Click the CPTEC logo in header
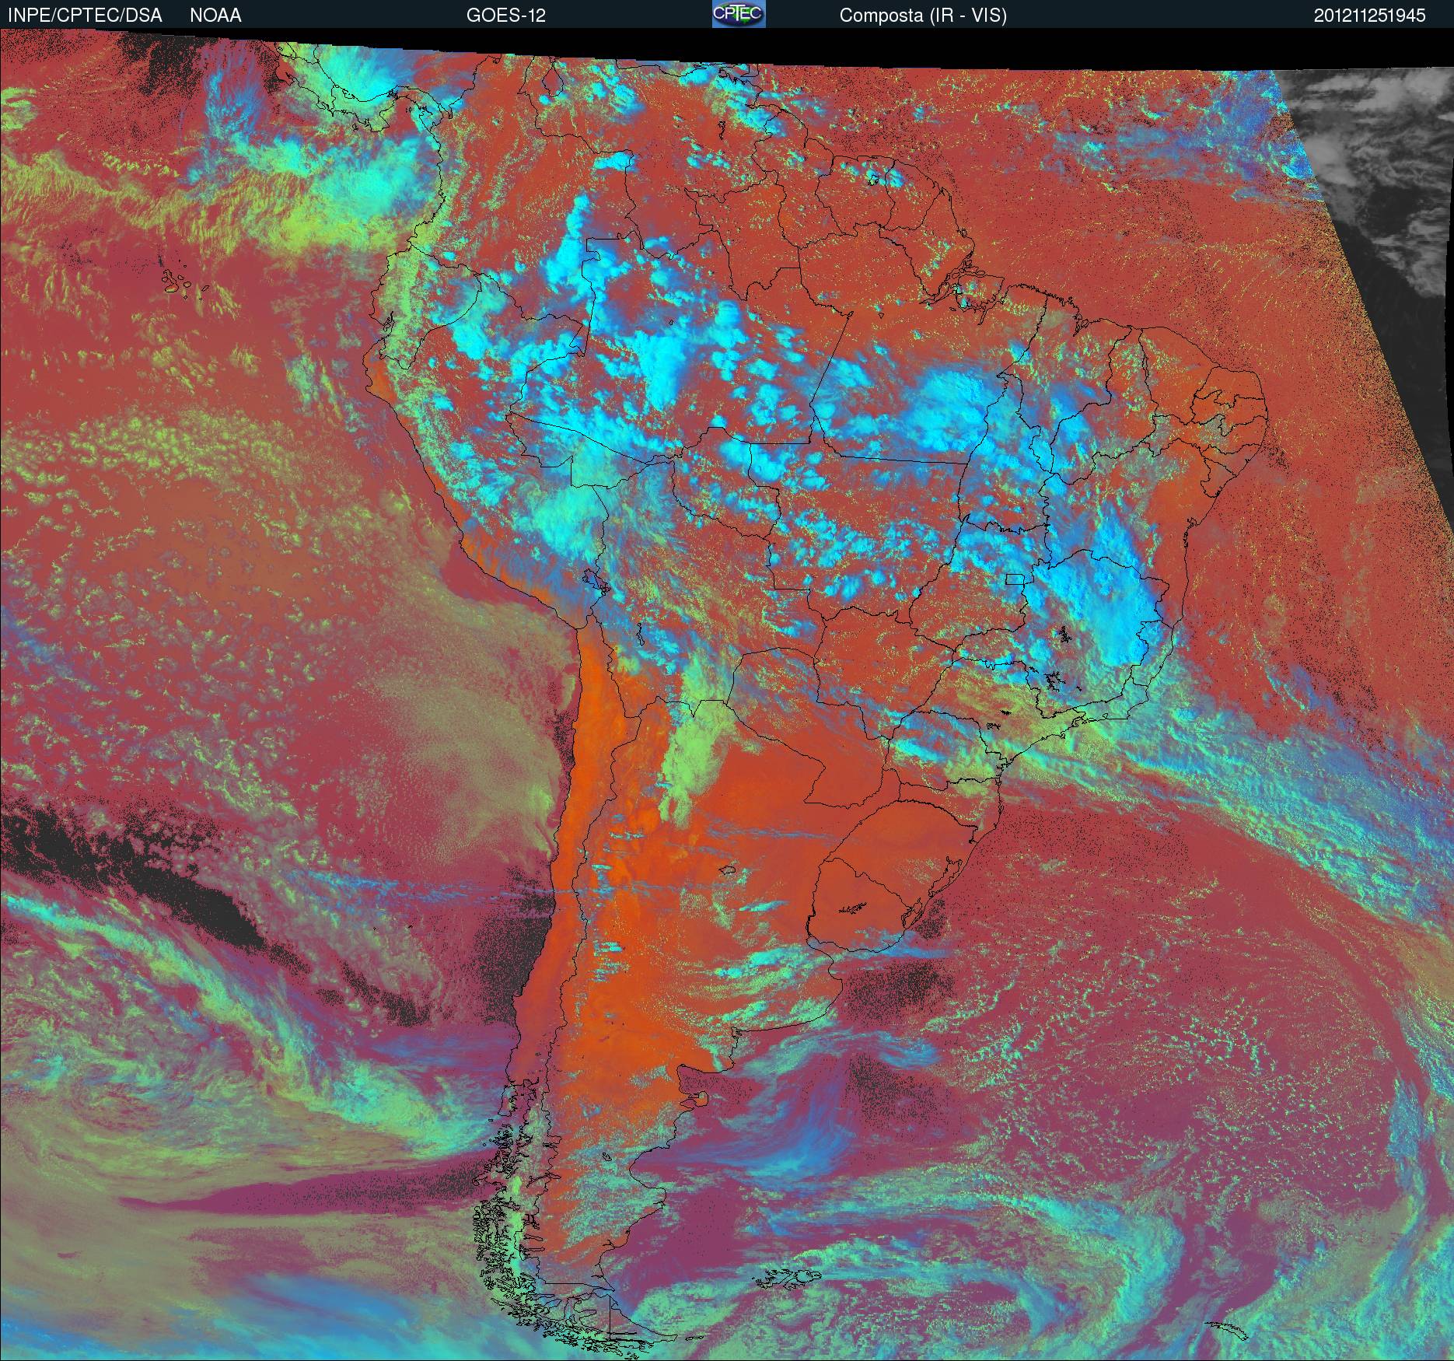Viewport: 1454px width, 1361px height. click(739, 14)
